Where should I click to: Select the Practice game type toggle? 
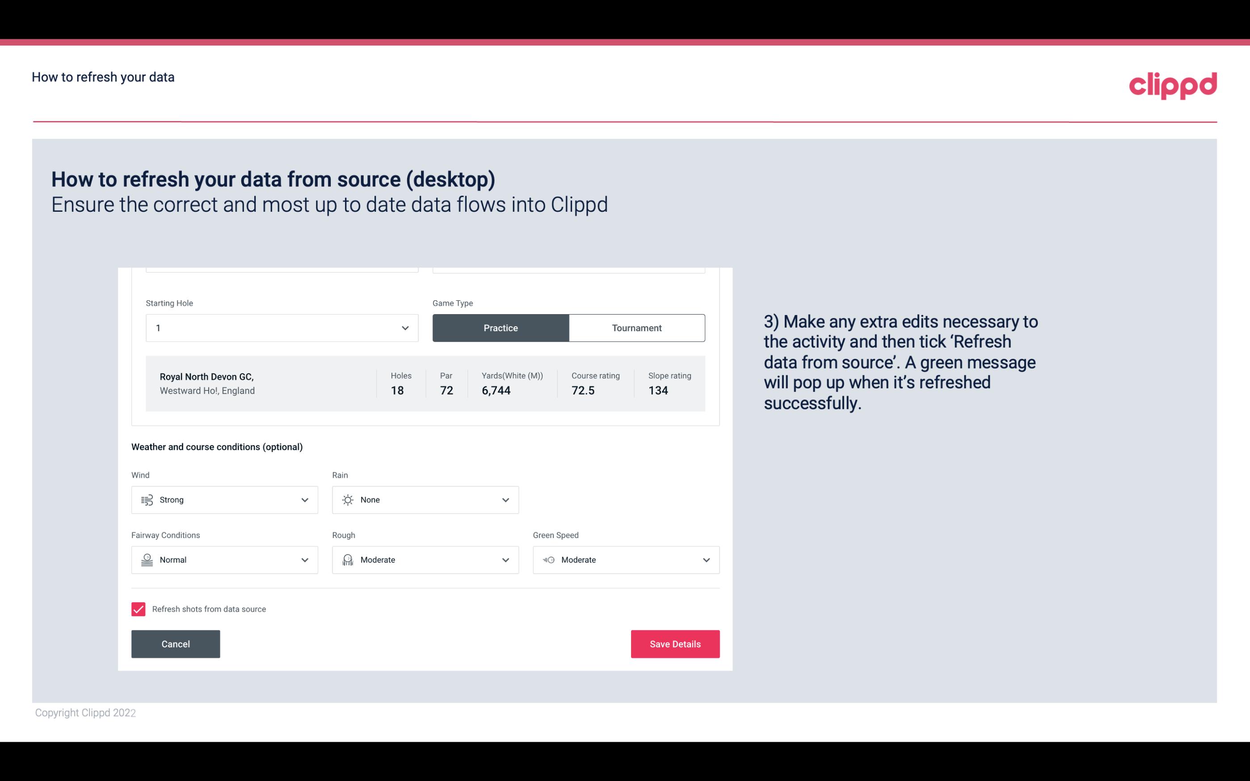(x=501, y=328)
